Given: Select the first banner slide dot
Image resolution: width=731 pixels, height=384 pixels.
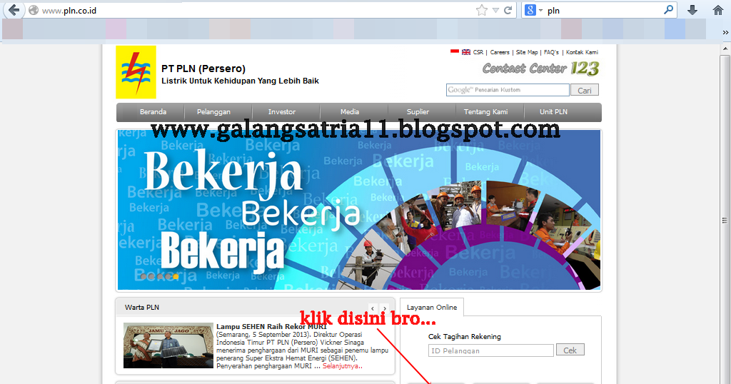Looking at the screenshot, I should (143, 277).
